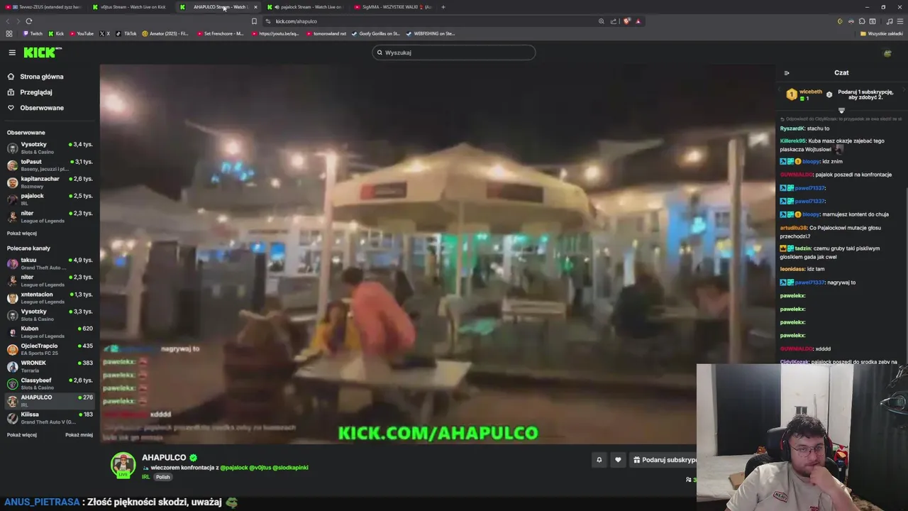Click chat username Killerek95
The image size is (908, 511).
tap(793, 141)
